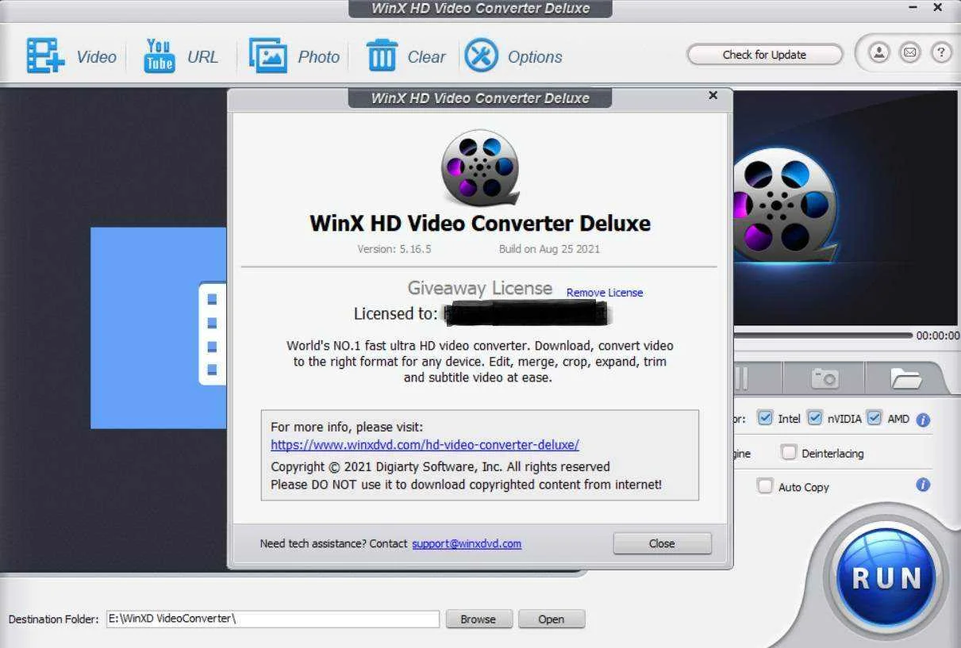Image resolution: width=961 pixels, height=648 pixels.
Task: Click info icon beside Auto Copy
Action: 923,485
